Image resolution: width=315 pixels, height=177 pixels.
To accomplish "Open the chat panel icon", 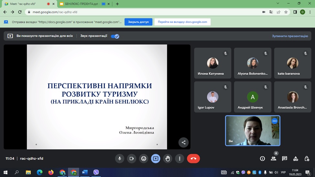I will (285, 159).
